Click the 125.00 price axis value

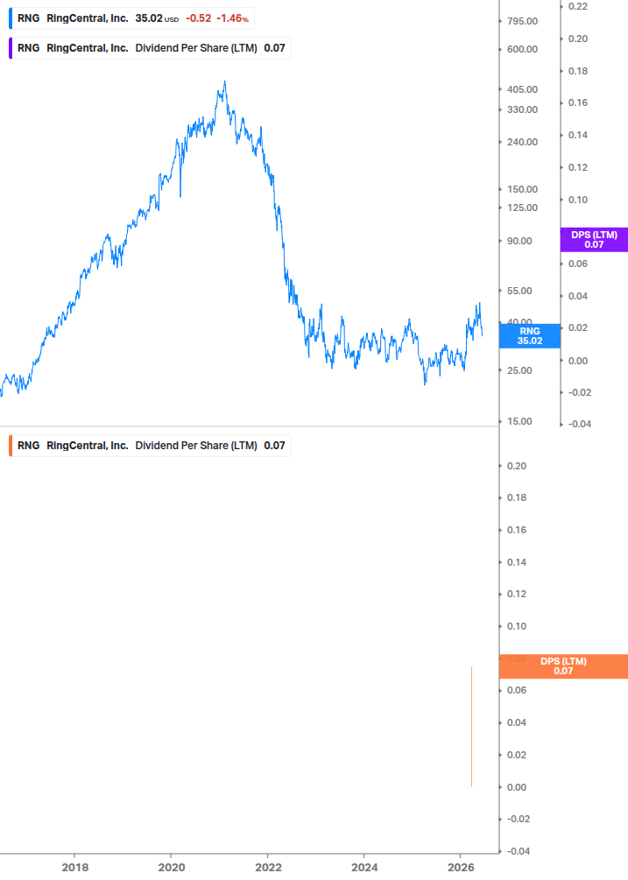pyautogui.click(x=522, y=208)
